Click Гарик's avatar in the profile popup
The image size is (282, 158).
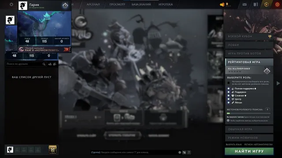(x=23, y=6)
